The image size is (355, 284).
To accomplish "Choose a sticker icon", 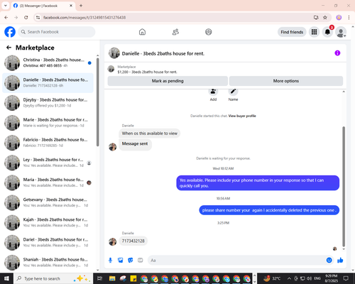I will pyautogui.click(x=131, y=261).
